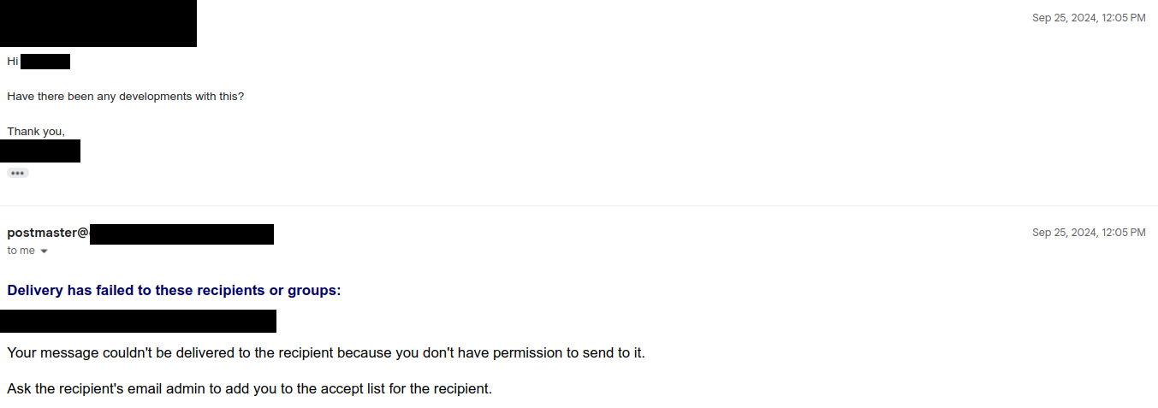Click the redacted failed recipient address
Screen dimensions: 1158x408
tap(138, 321)
